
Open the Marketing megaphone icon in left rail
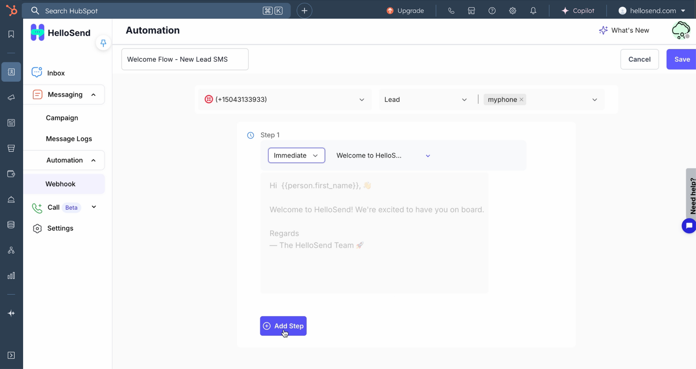(x=11, y=98)
